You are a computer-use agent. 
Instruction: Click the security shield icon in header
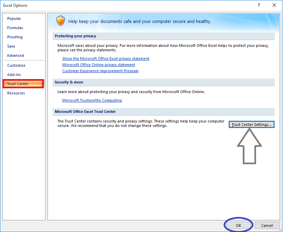pos(61,21)
